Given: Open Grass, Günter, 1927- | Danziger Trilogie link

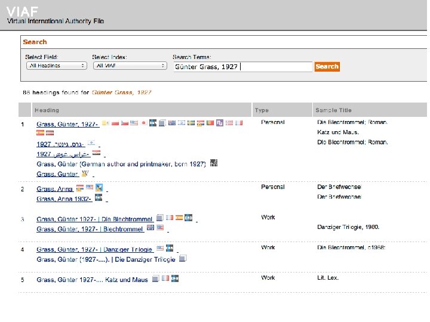Looking at the screenshot, I should tap(94, 249).
